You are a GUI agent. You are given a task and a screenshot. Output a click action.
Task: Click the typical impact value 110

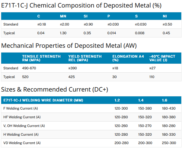coord(152,77)
